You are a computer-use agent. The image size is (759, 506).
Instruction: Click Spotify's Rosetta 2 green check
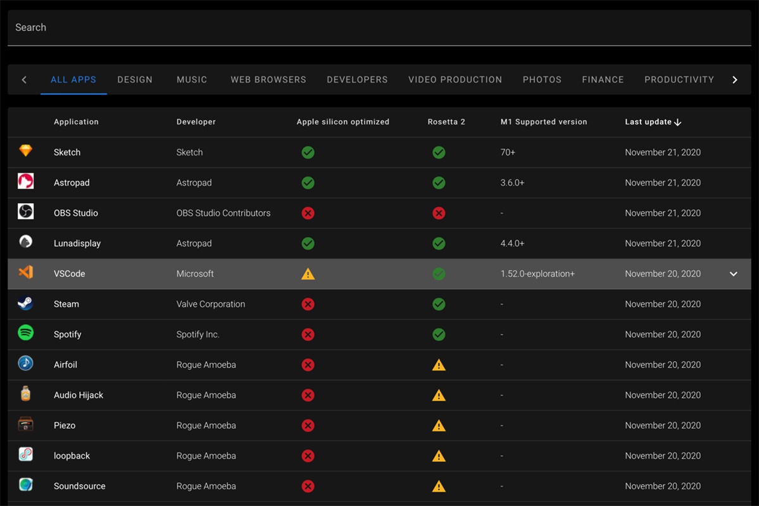(439, 335)
